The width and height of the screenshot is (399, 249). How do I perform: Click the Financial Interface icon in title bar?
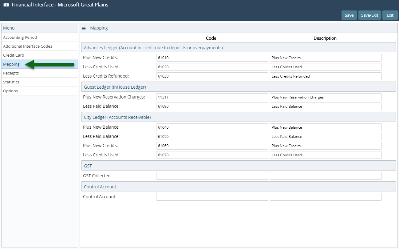[x=6, y=5]
